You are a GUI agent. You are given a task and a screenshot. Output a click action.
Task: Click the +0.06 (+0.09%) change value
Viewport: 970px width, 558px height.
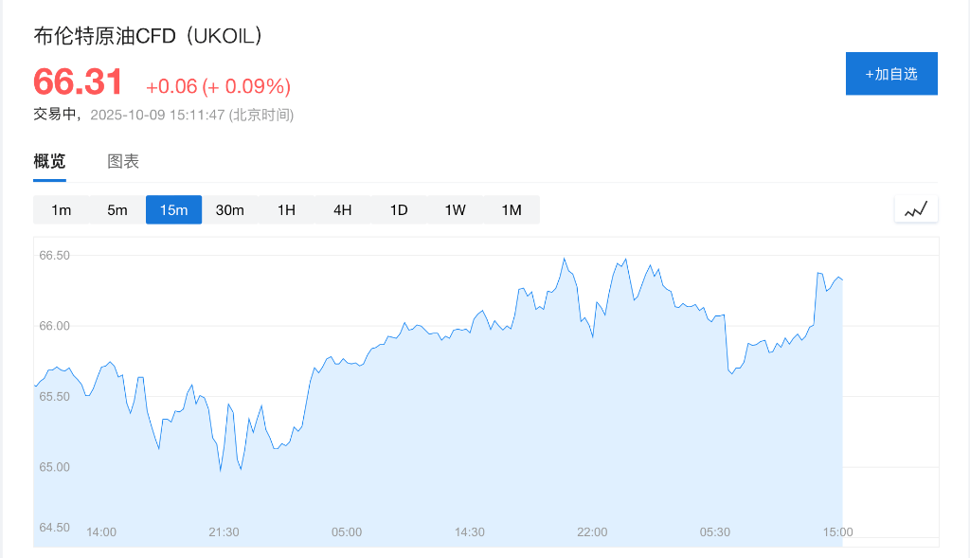pyautogui.click(x=218, y=87)
